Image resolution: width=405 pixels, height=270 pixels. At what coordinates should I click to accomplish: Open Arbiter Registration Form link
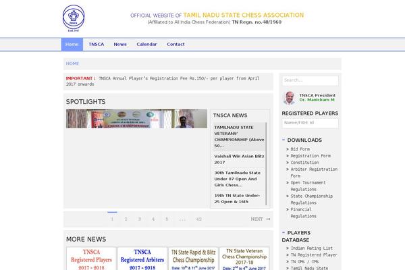[314, 173]
